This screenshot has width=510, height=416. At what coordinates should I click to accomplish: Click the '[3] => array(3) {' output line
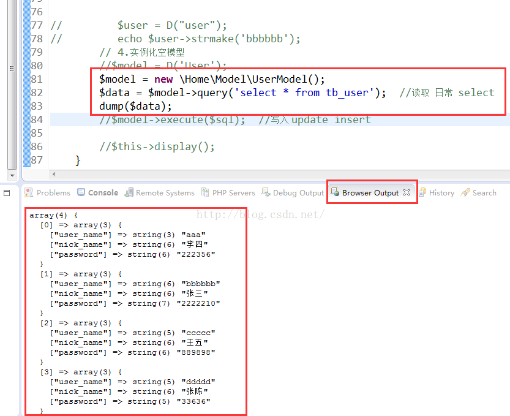[81, 372]
